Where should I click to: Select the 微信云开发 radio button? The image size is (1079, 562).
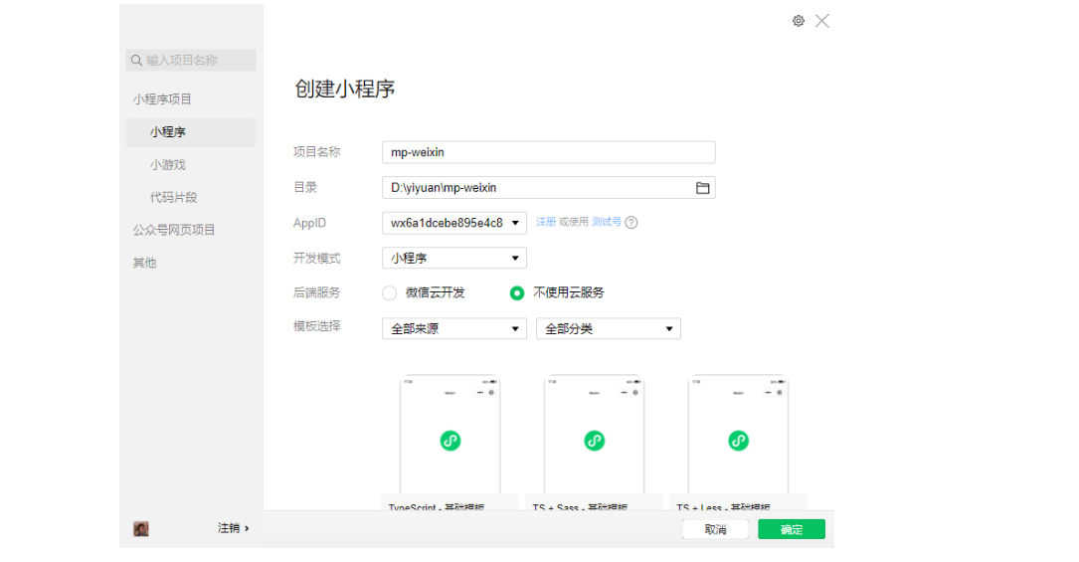[390, 293]
